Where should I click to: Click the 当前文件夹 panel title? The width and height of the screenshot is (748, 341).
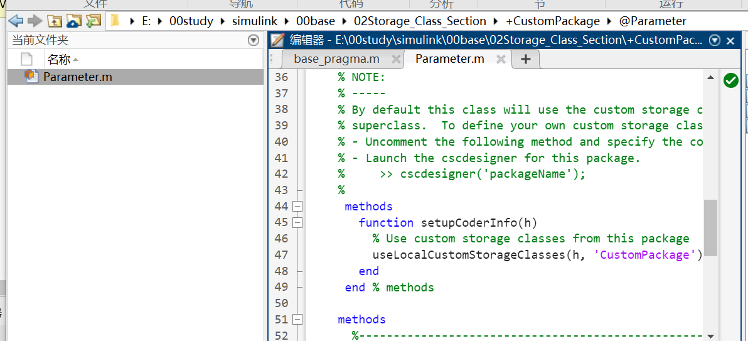[41, 41]
